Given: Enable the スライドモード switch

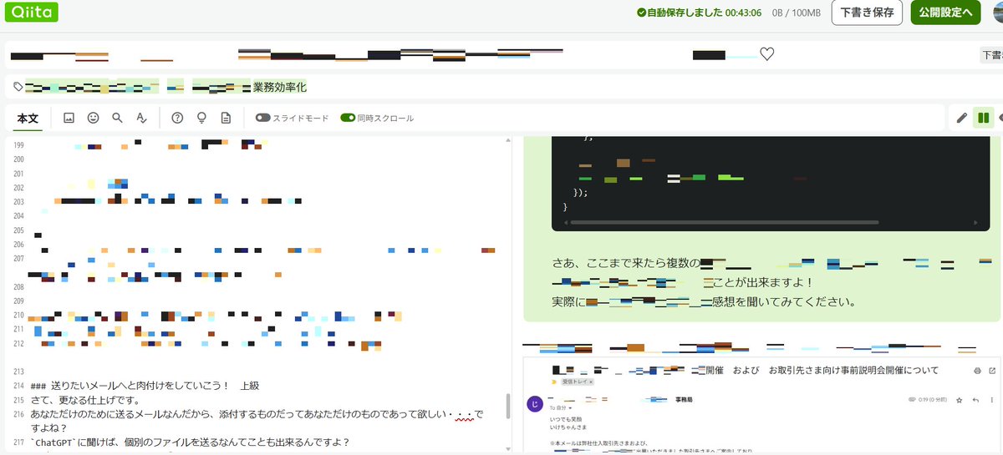Looking at the screenshot, I should tap(262, 119).
